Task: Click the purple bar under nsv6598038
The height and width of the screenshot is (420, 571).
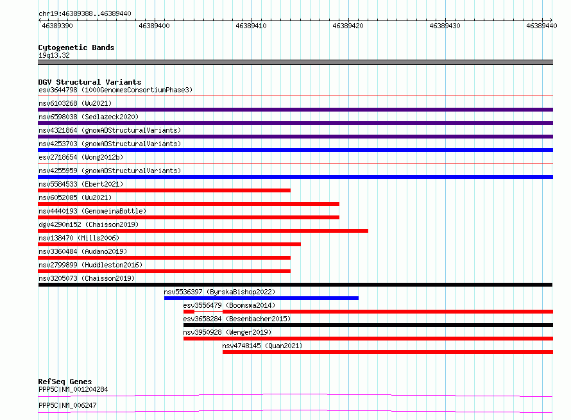Action: pos(295,123)
